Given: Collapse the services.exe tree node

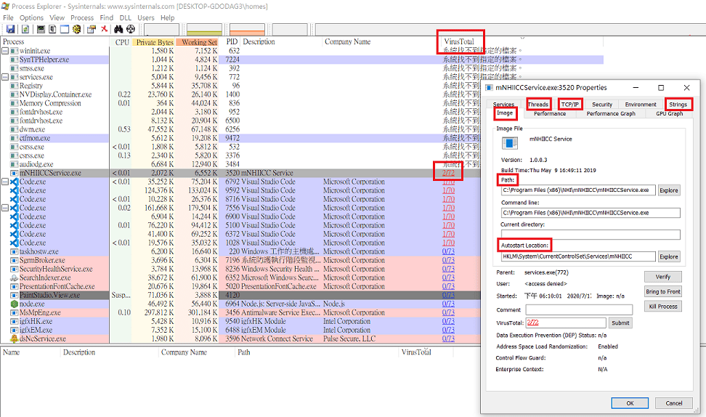Looking at the screenshot, I should coord(5,77).
